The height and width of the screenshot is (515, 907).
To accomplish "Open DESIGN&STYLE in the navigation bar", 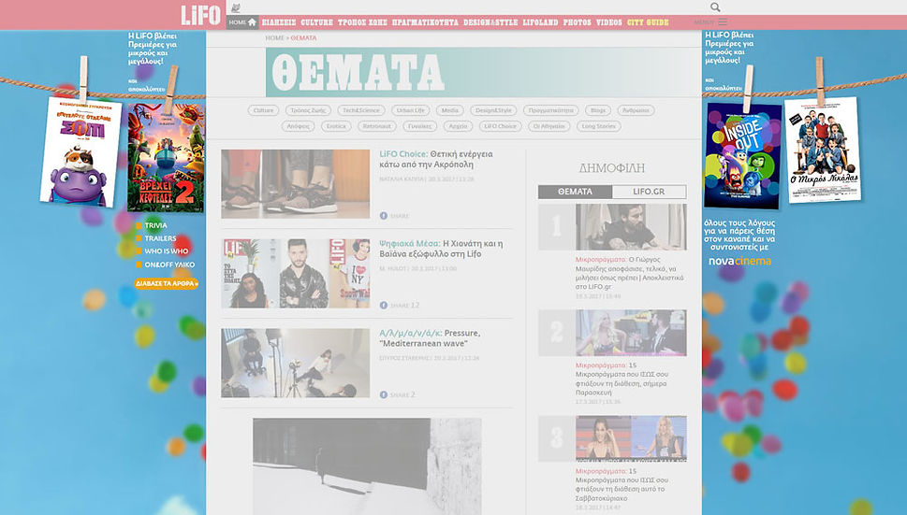I will [490, 22].
